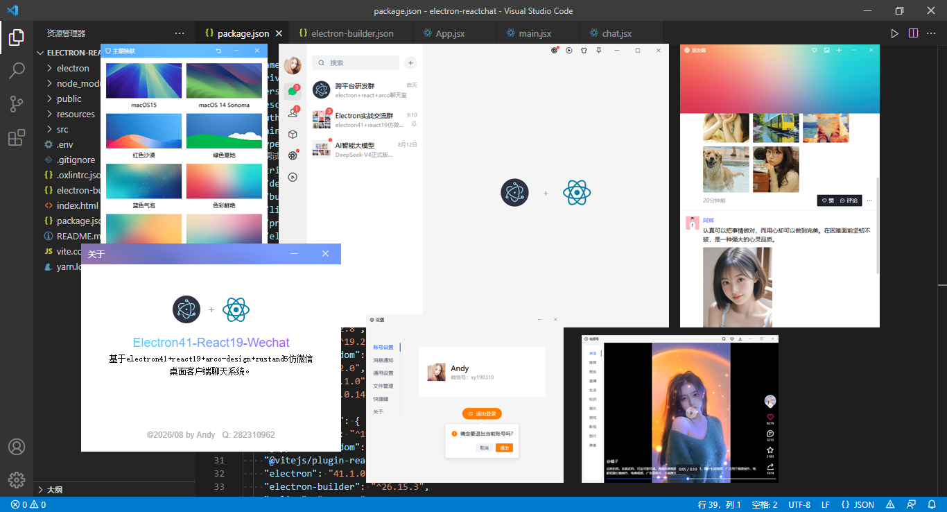
Task: Click the star favorite icon showing 2183
Action: tap(770, 450)
